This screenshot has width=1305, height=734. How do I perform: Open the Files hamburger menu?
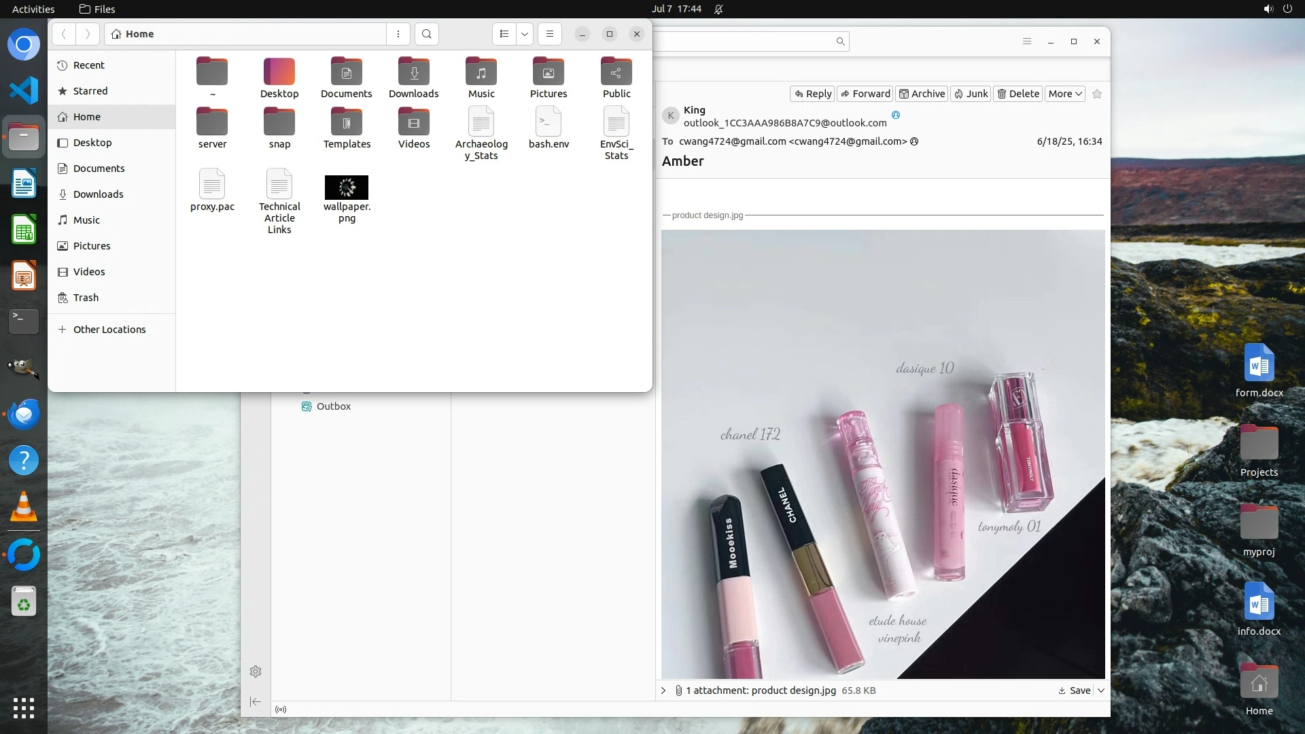tap(550, 34)
